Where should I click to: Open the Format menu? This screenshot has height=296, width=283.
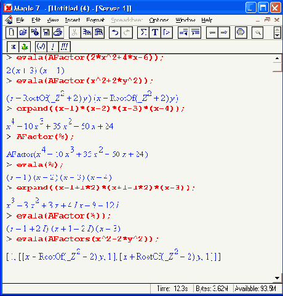pyautogui.click(x=95, y=20)
